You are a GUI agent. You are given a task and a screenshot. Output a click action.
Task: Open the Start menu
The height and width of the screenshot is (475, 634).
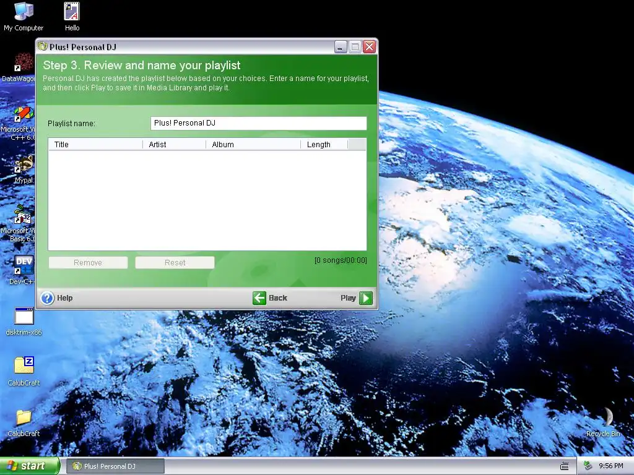30,466
